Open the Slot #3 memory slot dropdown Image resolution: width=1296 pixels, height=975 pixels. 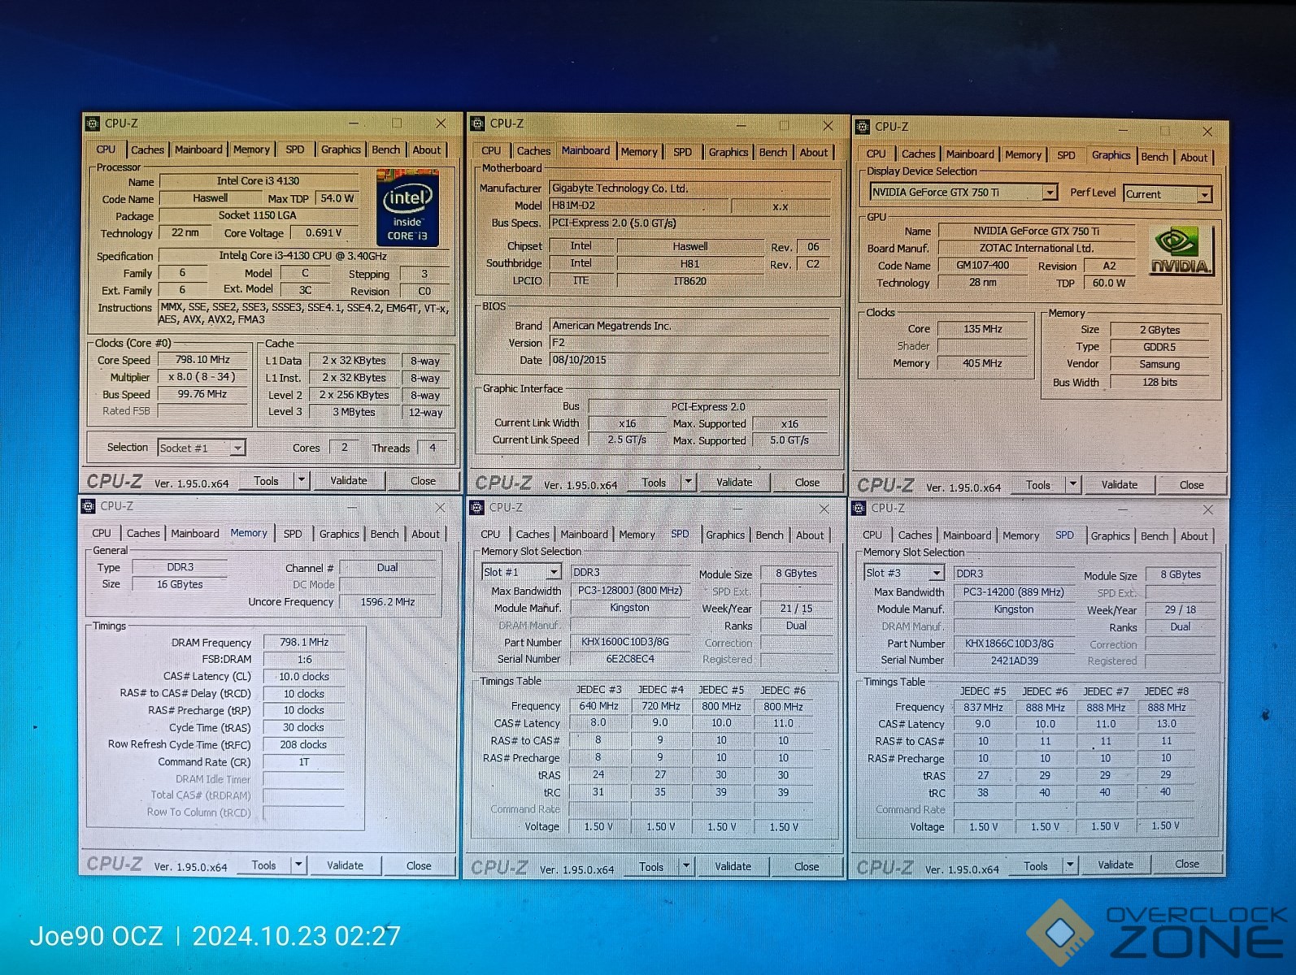(x=936, y=574)
